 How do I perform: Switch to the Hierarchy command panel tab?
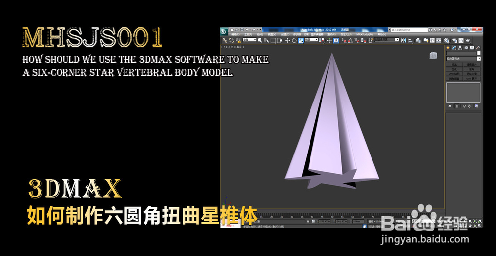coord(460,48)
